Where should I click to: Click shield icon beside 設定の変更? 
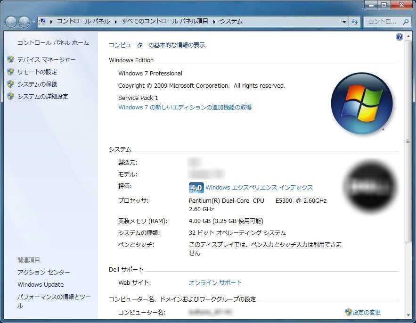348,312
